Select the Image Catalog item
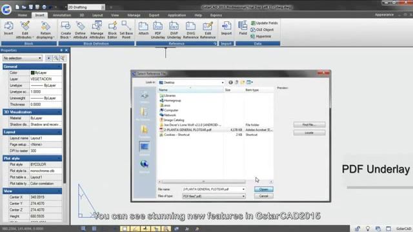Viewport: 413px width, 232px height. pos(172,120)
